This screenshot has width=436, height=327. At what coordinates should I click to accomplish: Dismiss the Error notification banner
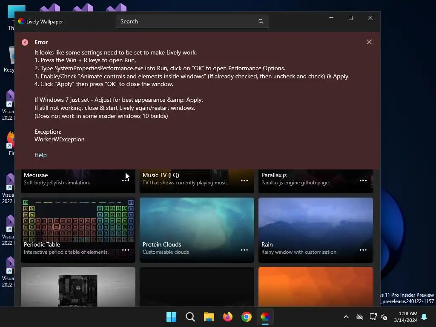coord(369,42)
